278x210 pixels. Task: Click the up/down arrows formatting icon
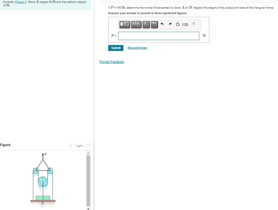tap(146, 25)
